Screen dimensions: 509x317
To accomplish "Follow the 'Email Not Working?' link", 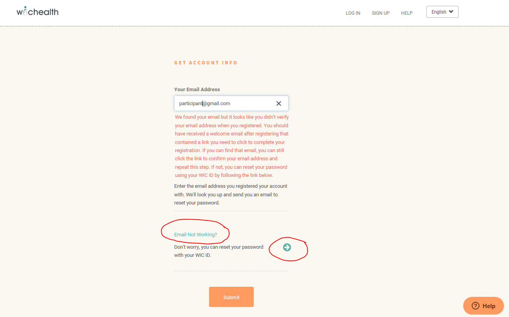I will tap(195, 235).
